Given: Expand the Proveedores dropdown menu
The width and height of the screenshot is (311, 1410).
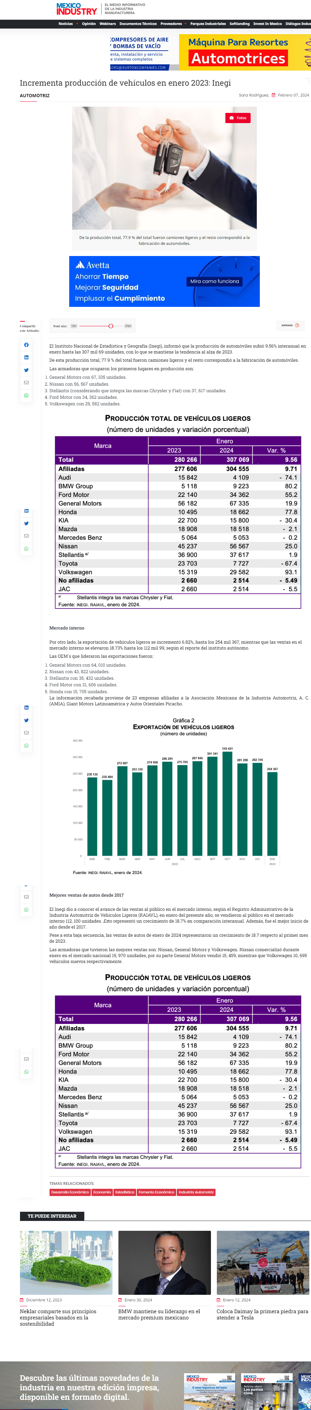Looking at the screenshot, I should click(174, 24).
